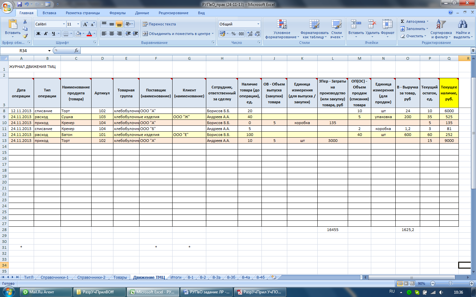The height and width of the screenshot is (297, 476).
Task: Switch to the Разметка страницы tab
Action: tap(83, 13)
